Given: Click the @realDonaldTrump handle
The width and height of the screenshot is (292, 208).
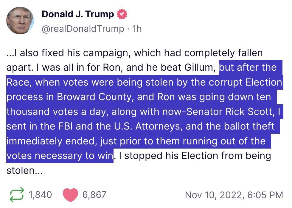Looking at the screenshot, I should coord(83,29).
